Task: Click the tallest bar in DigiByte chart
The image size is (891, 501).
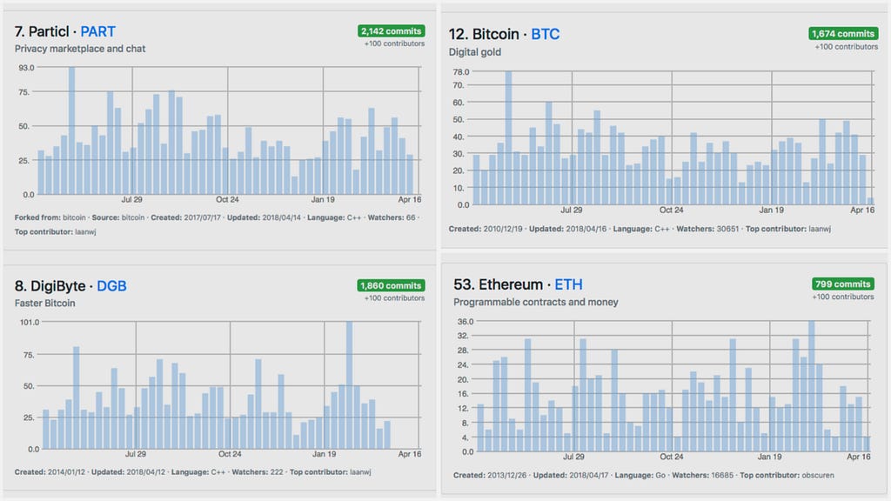Action: [x=350, y=385]
